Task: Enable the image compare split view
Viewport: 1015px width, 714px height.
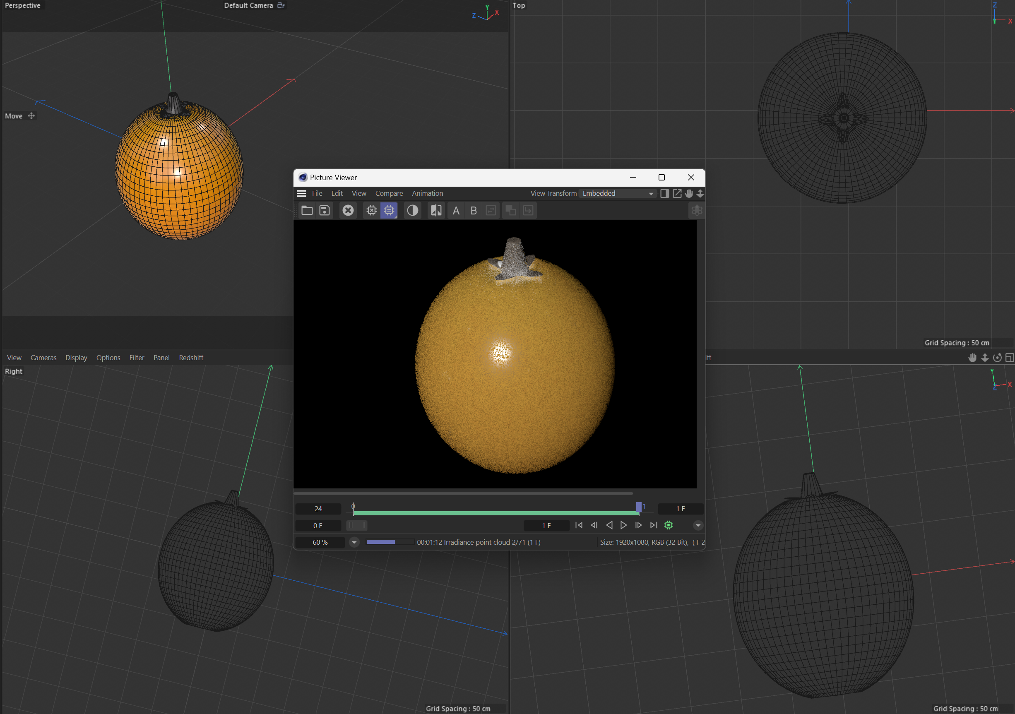Action: pos(436,210)
